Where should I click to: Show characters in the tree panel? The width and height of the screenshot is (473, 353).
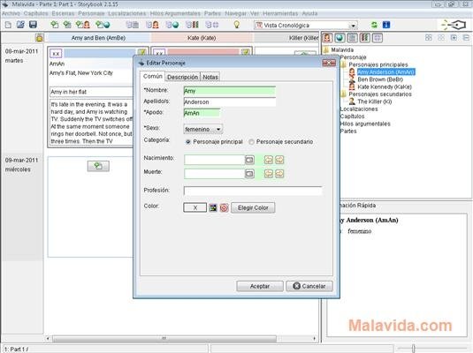coord(327,38)
